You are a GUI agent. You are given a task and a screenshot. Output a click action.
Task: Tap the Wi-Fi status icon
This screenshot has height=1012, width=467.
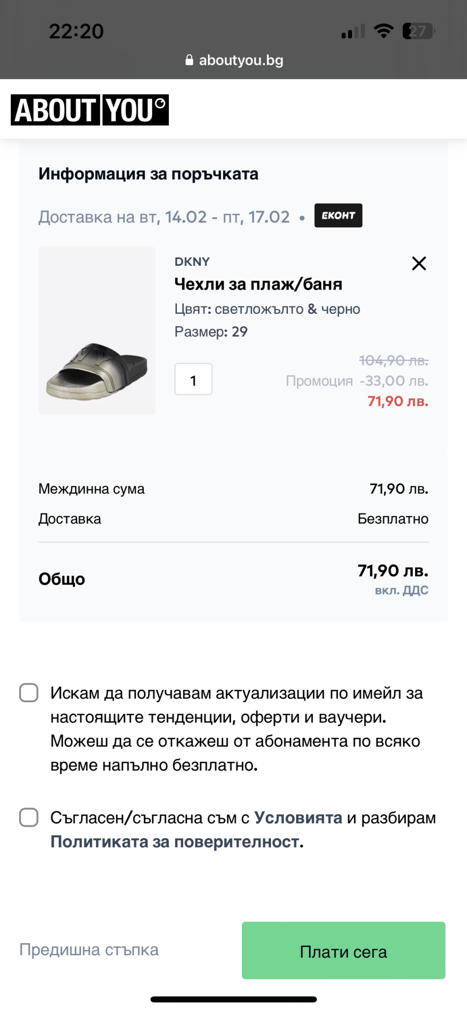tap(383, 31)
